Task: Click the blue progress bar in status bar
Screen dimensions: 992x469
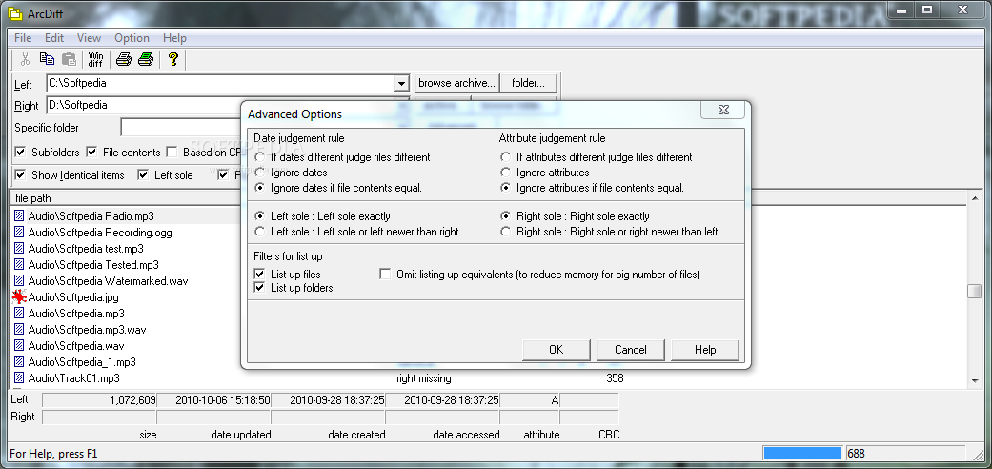Action: pos(802,453)
